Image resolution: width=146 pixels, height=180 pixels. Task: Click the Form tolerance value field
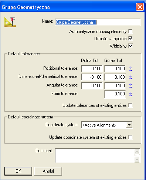tap(115, 94)
